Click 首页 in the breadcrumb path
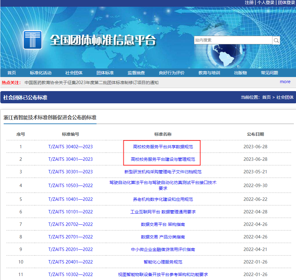Image resolution: width=296 pixels, height=280 pixels. [266, 98]
